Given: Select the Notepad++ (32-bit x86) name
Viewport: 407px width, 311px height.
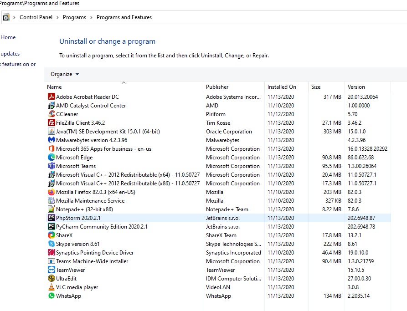Looking at the screenshot, I should point(84,209).
